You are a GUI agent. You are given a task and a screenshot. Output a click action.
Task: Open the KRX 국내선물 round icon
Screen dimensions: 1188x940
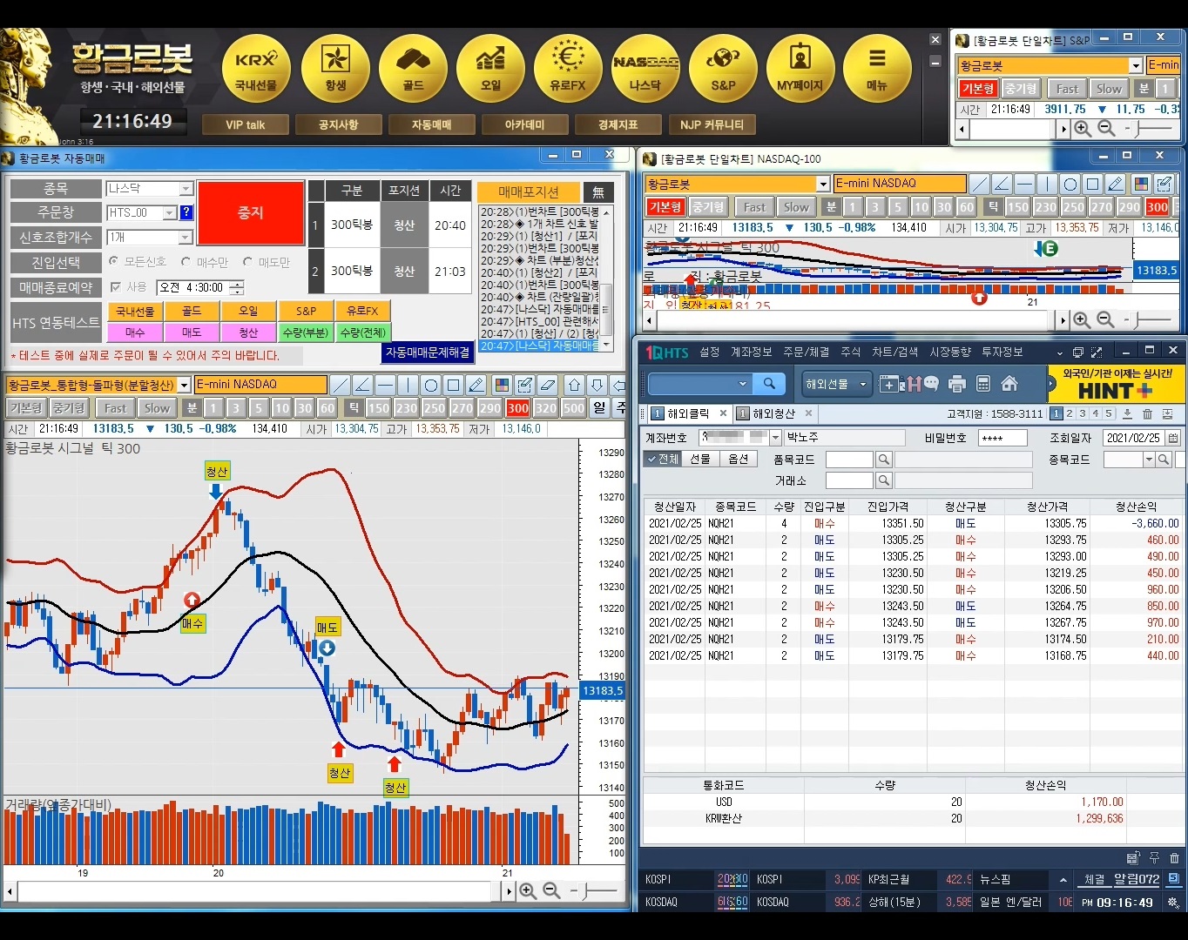point(256,69)
